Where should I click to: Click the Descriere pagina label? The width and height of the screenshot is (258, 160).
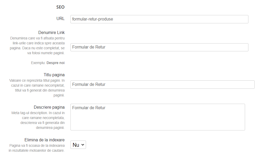[49, 107]
